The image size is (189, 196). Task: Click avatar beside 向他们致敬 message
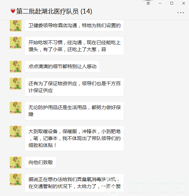[16, 163]
